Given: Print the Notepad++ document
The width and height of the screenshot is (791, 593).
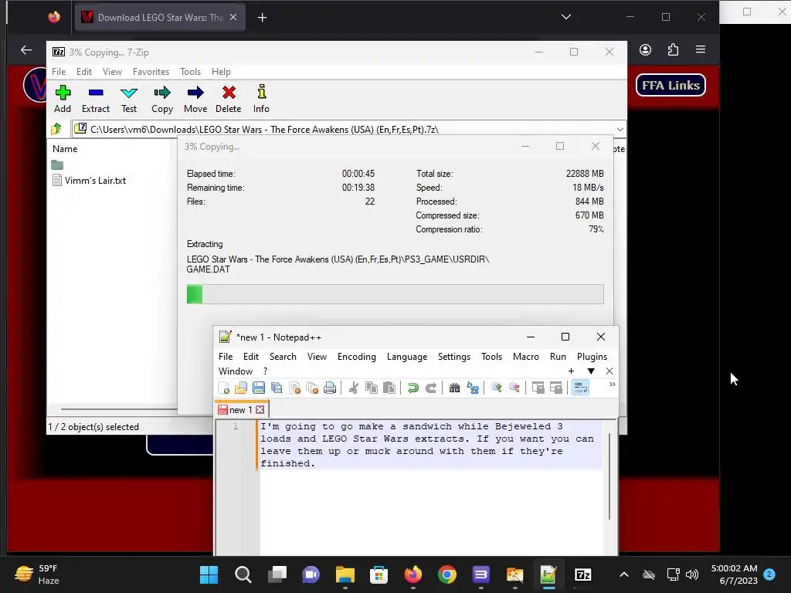Looking at the screenshot, I should tap(330, 388).
